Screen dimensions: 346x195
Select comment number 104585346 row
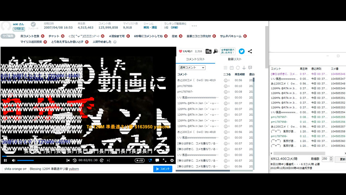[308, 74]
